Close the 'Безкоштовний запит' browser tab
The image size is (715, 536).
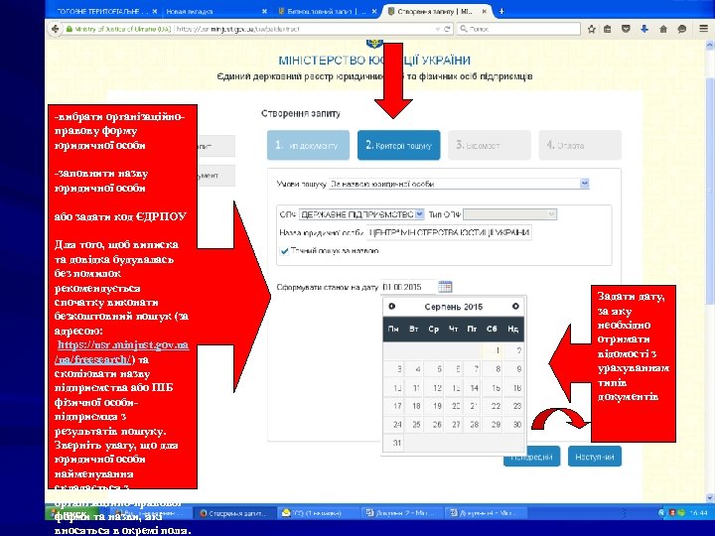[x=374, y=11]
